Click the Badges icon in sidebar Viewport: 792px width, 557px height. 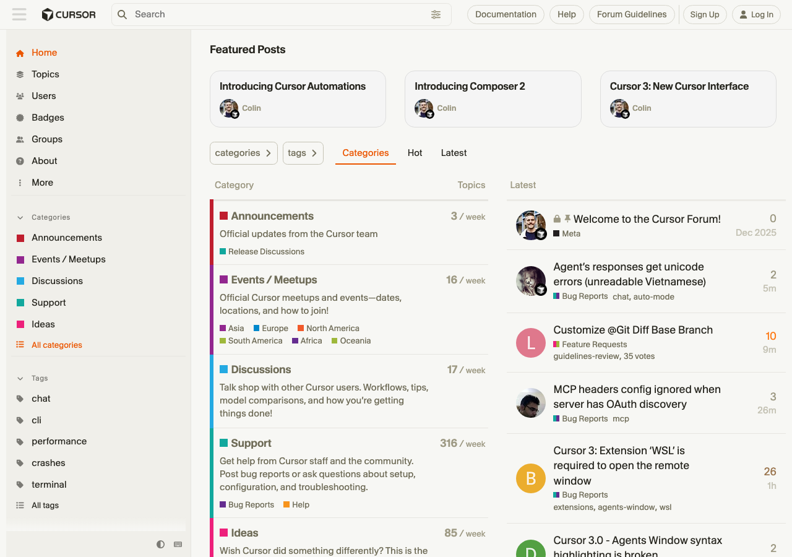click(20, 118)
